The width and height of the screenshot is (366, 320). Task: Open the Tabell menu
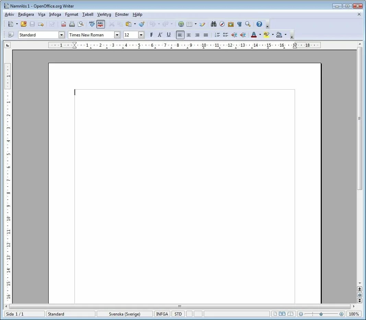87,14
